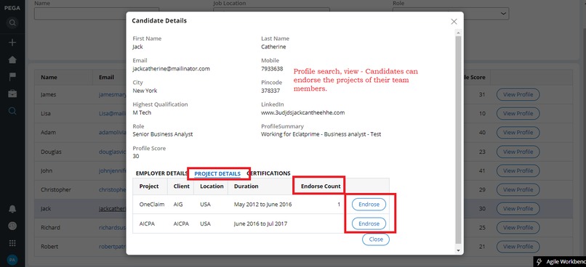Open Adam's email link
586x267 pixels.
pos(113,132)
